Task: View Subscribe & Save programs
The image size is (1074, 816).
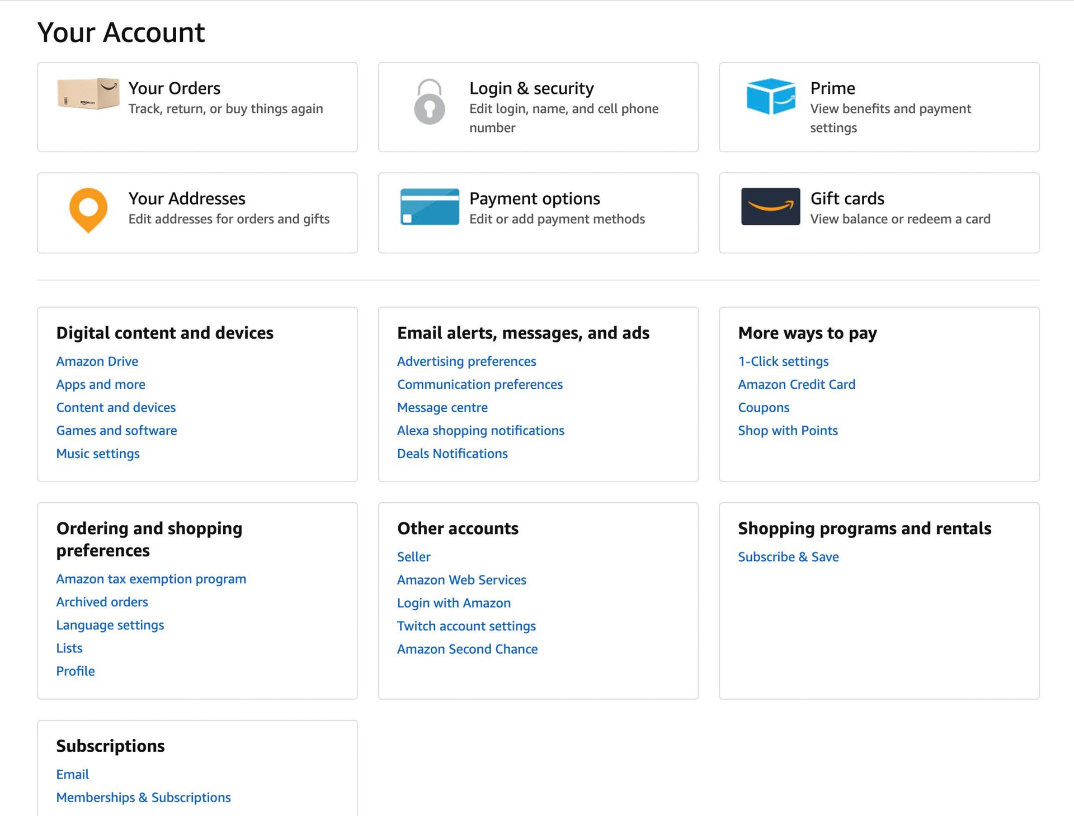Action: click(788, 556)
